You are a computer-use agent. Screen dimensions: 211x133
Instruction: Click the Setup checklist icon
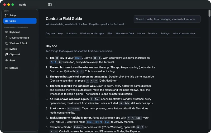pyautogui.click(x=6, y=15)
